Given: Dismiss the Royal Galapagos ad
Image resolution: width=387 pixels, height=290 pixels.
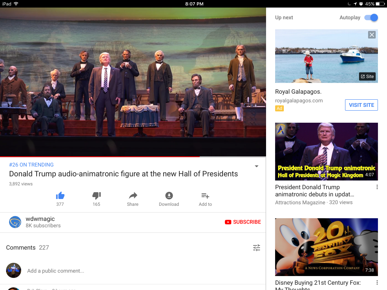Looking at the screenshot, I should tap(372, 35).
